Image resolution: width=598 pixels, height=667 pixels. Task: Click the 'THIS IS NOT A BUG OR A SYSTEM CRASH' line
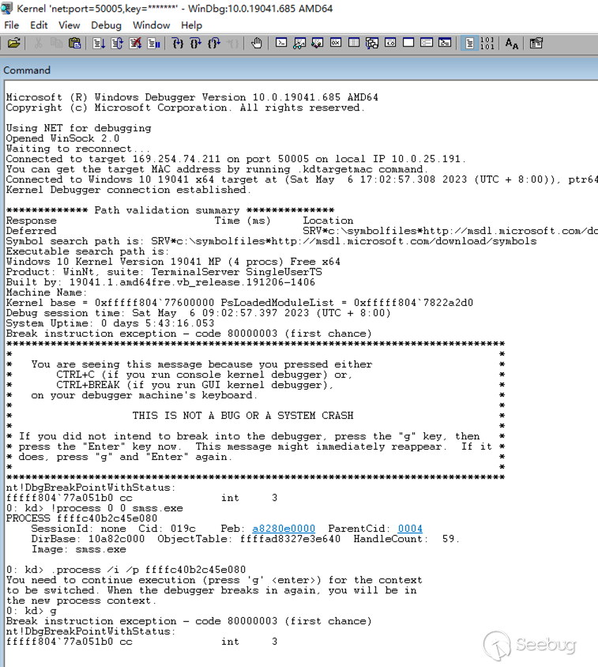pos(243,415)
